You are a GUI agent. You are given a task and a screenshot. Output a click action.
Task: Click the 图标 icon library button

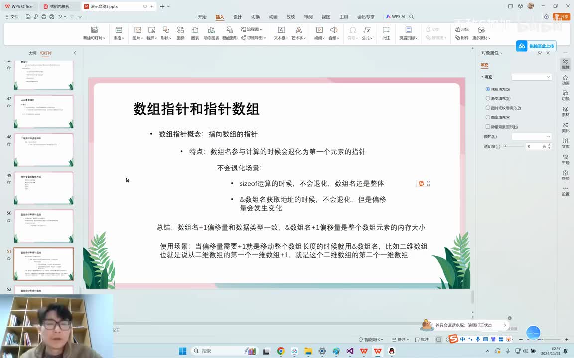180,33
